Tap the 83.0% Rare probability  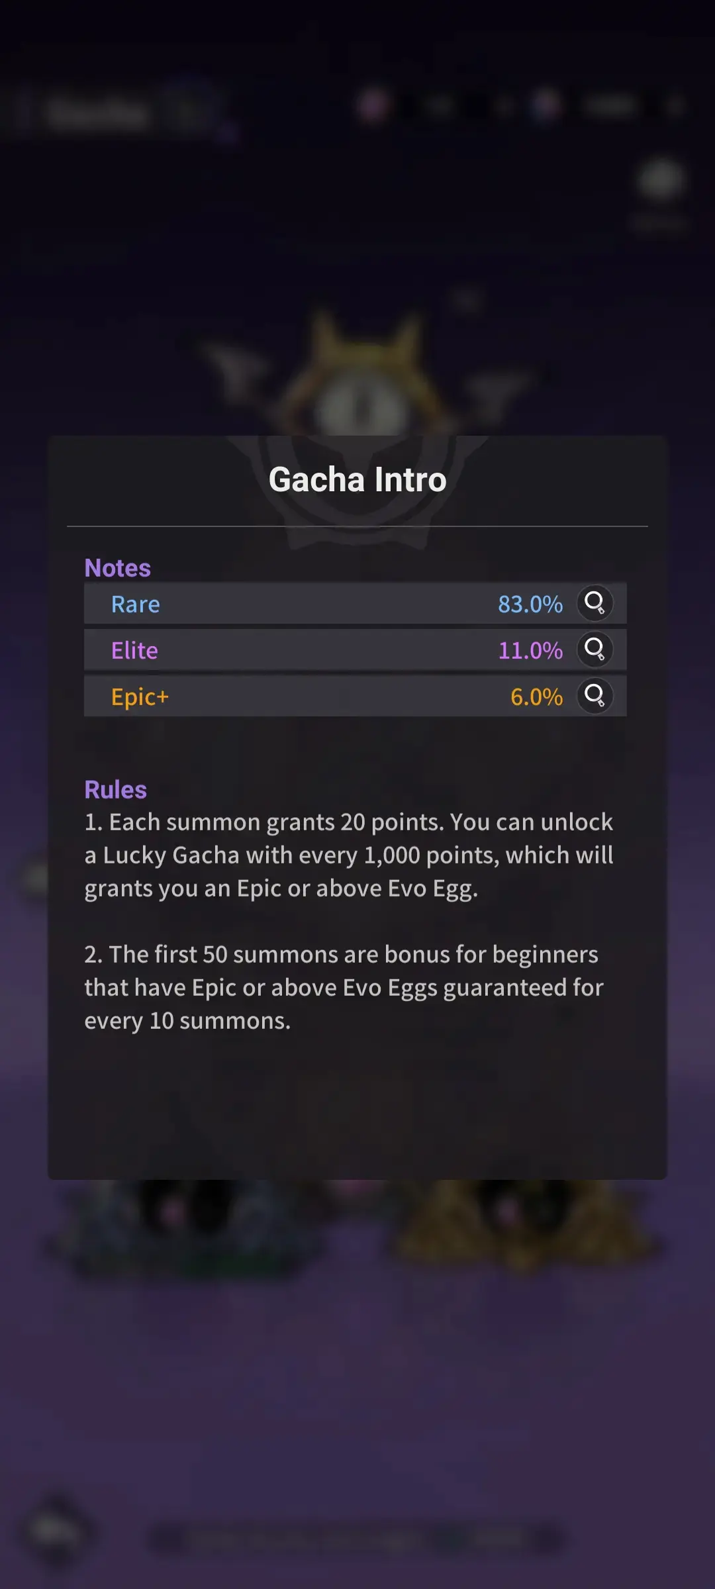tap(530, 604)
